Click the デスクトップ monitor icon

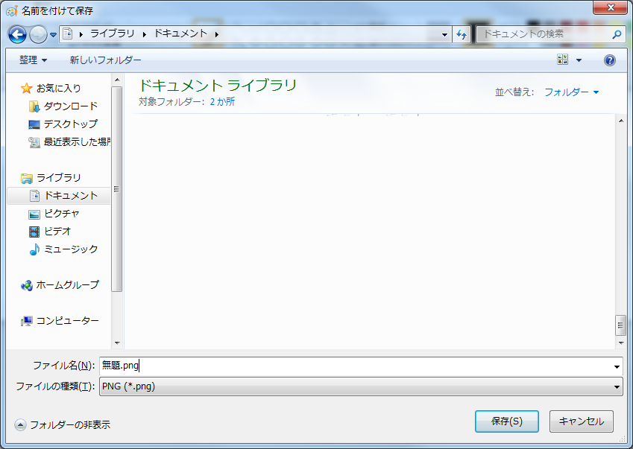(34, 124)
